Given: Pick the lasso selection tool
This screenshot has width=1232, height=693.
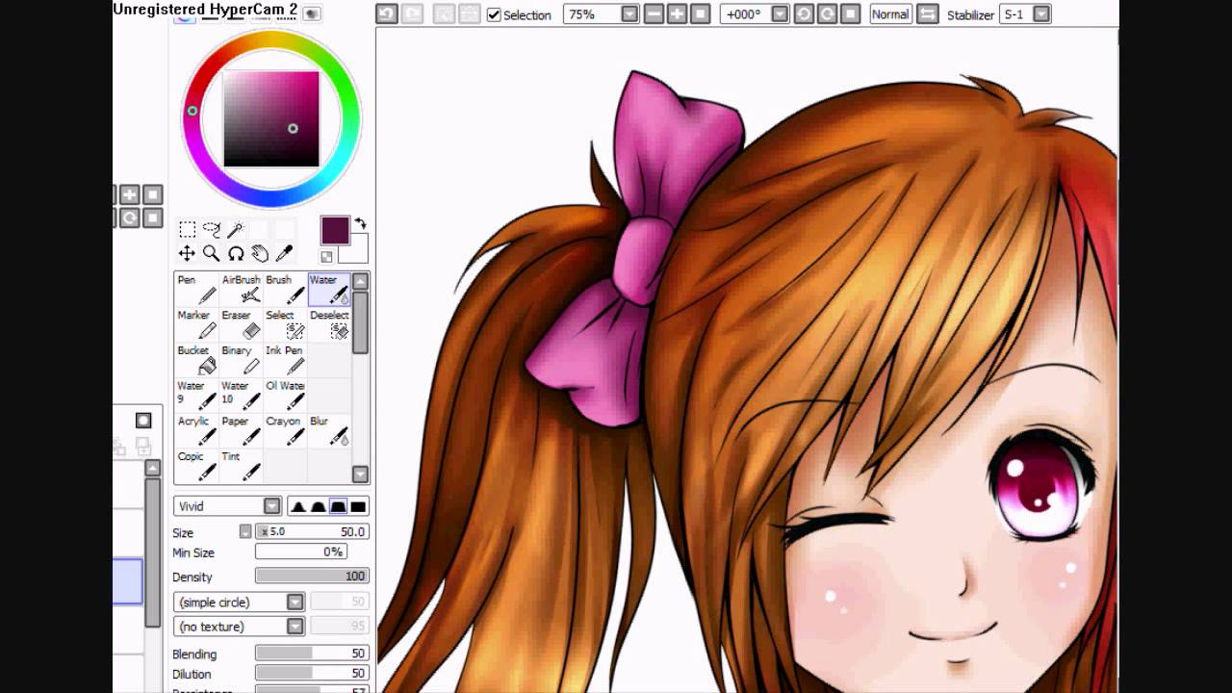Looking at the screenshot, I should tap(212, 229).
